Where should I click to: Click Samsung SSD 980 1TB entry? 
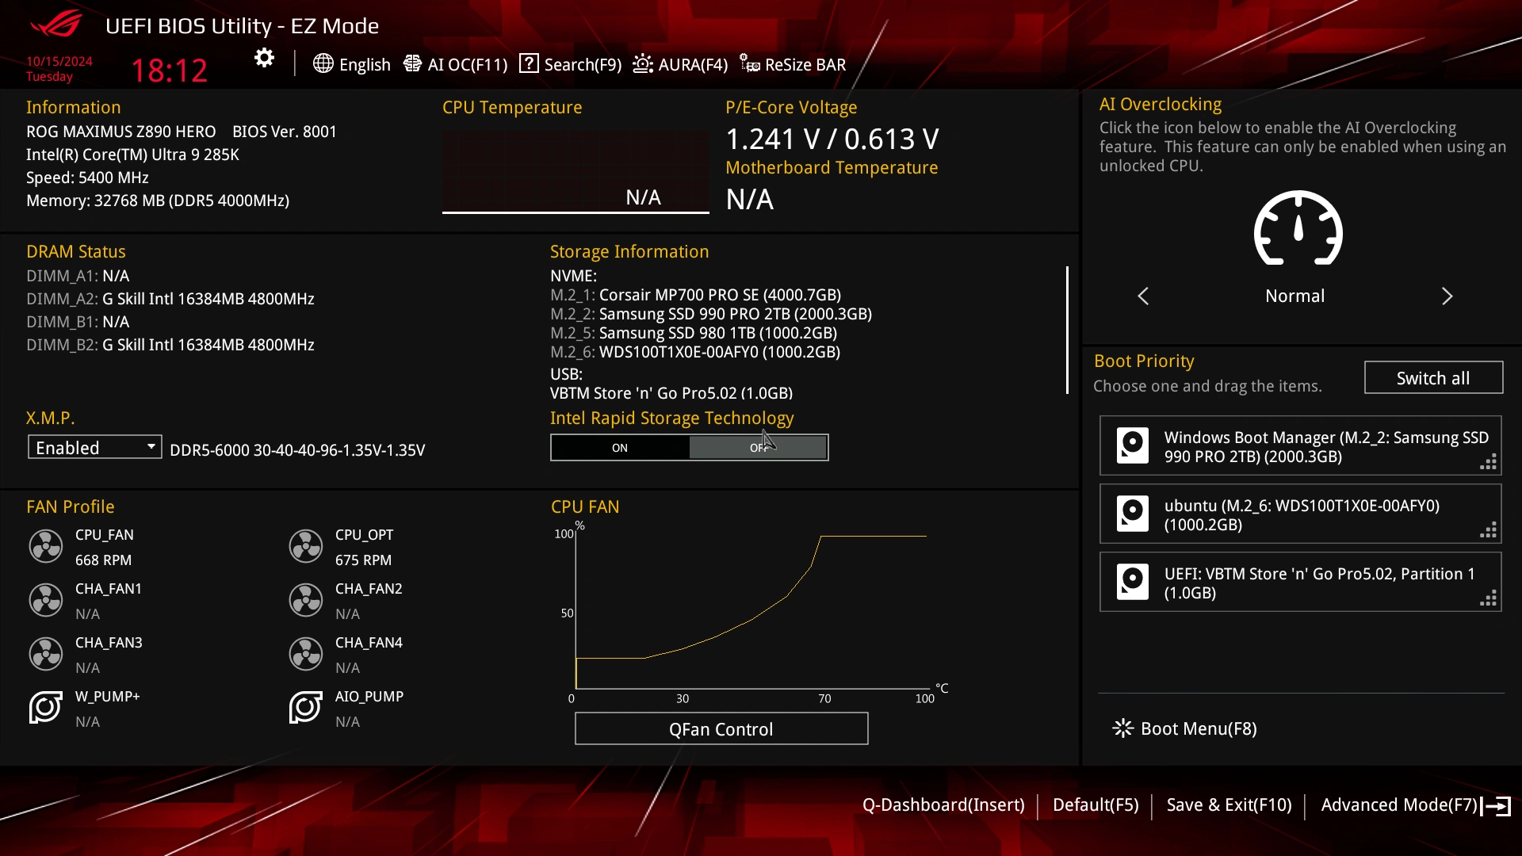point(694,333)
